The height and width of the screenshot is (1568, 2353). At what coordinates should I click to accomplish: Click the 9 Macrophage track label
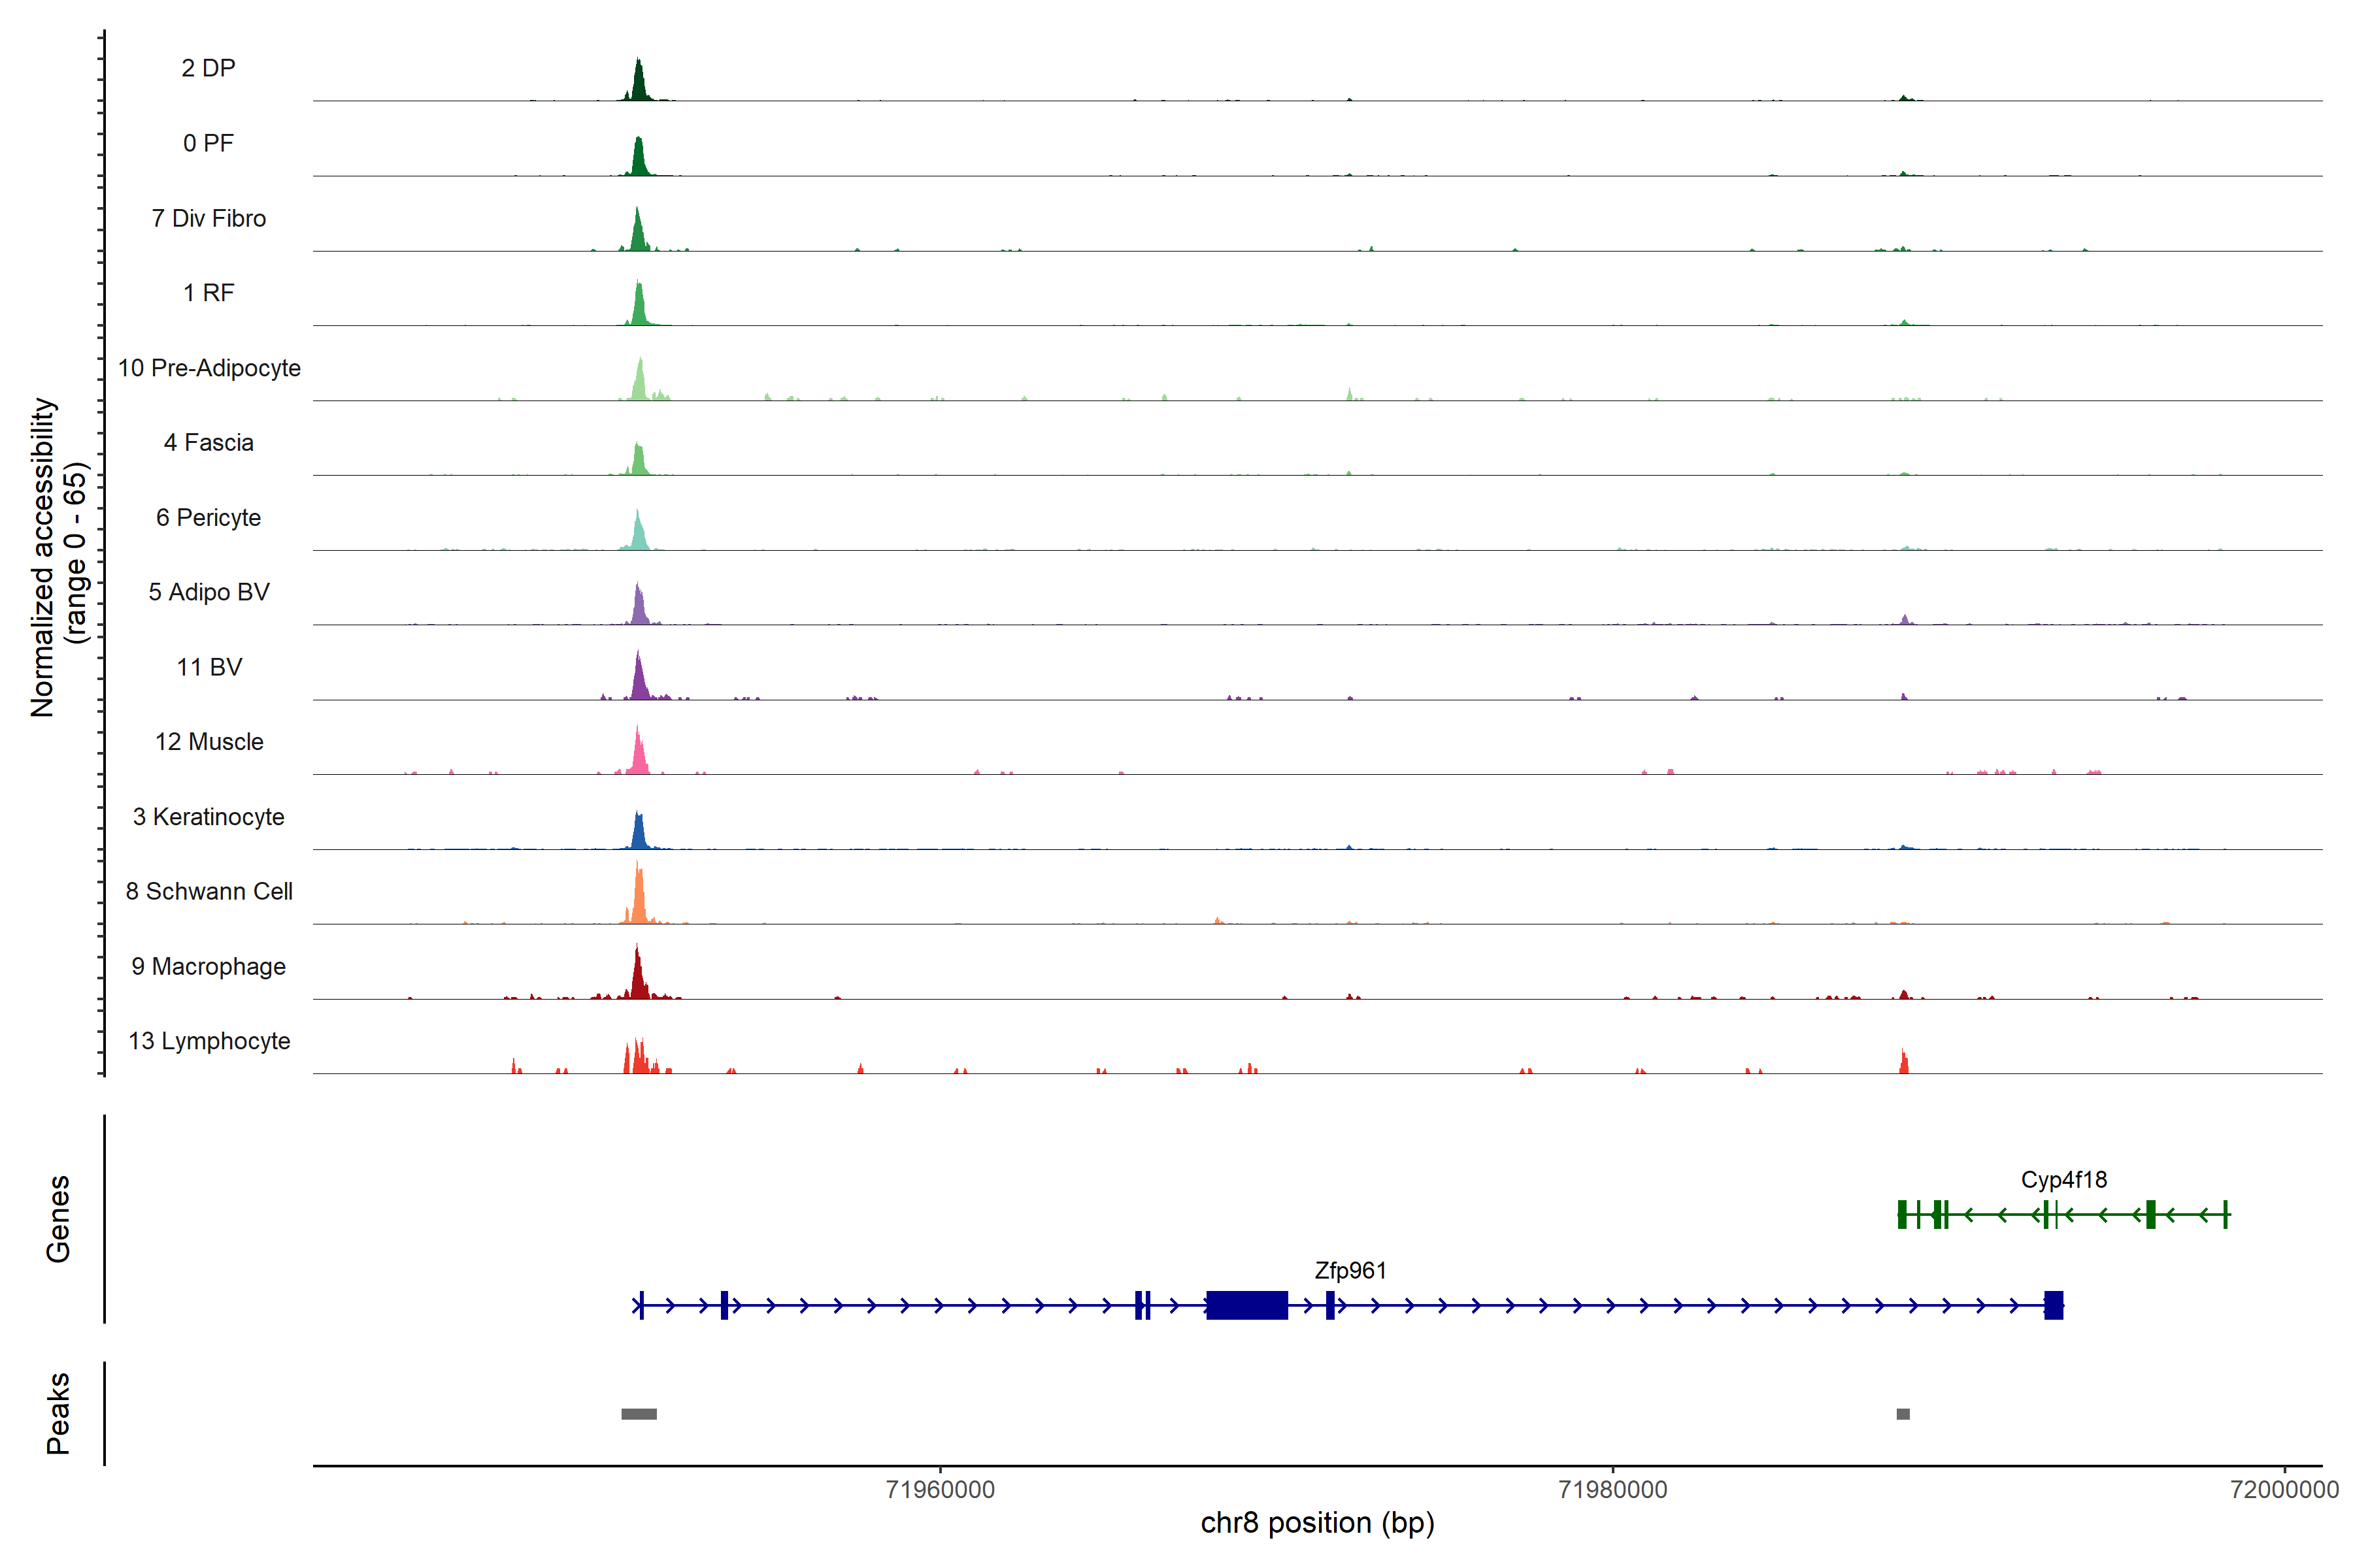pos(208,966)
